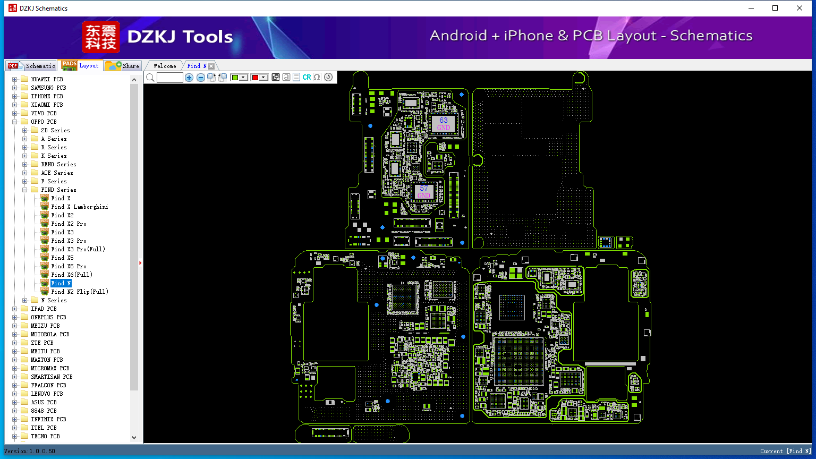Select the TECNO PCB folder row
816x459 pixels.
[45, 436]
